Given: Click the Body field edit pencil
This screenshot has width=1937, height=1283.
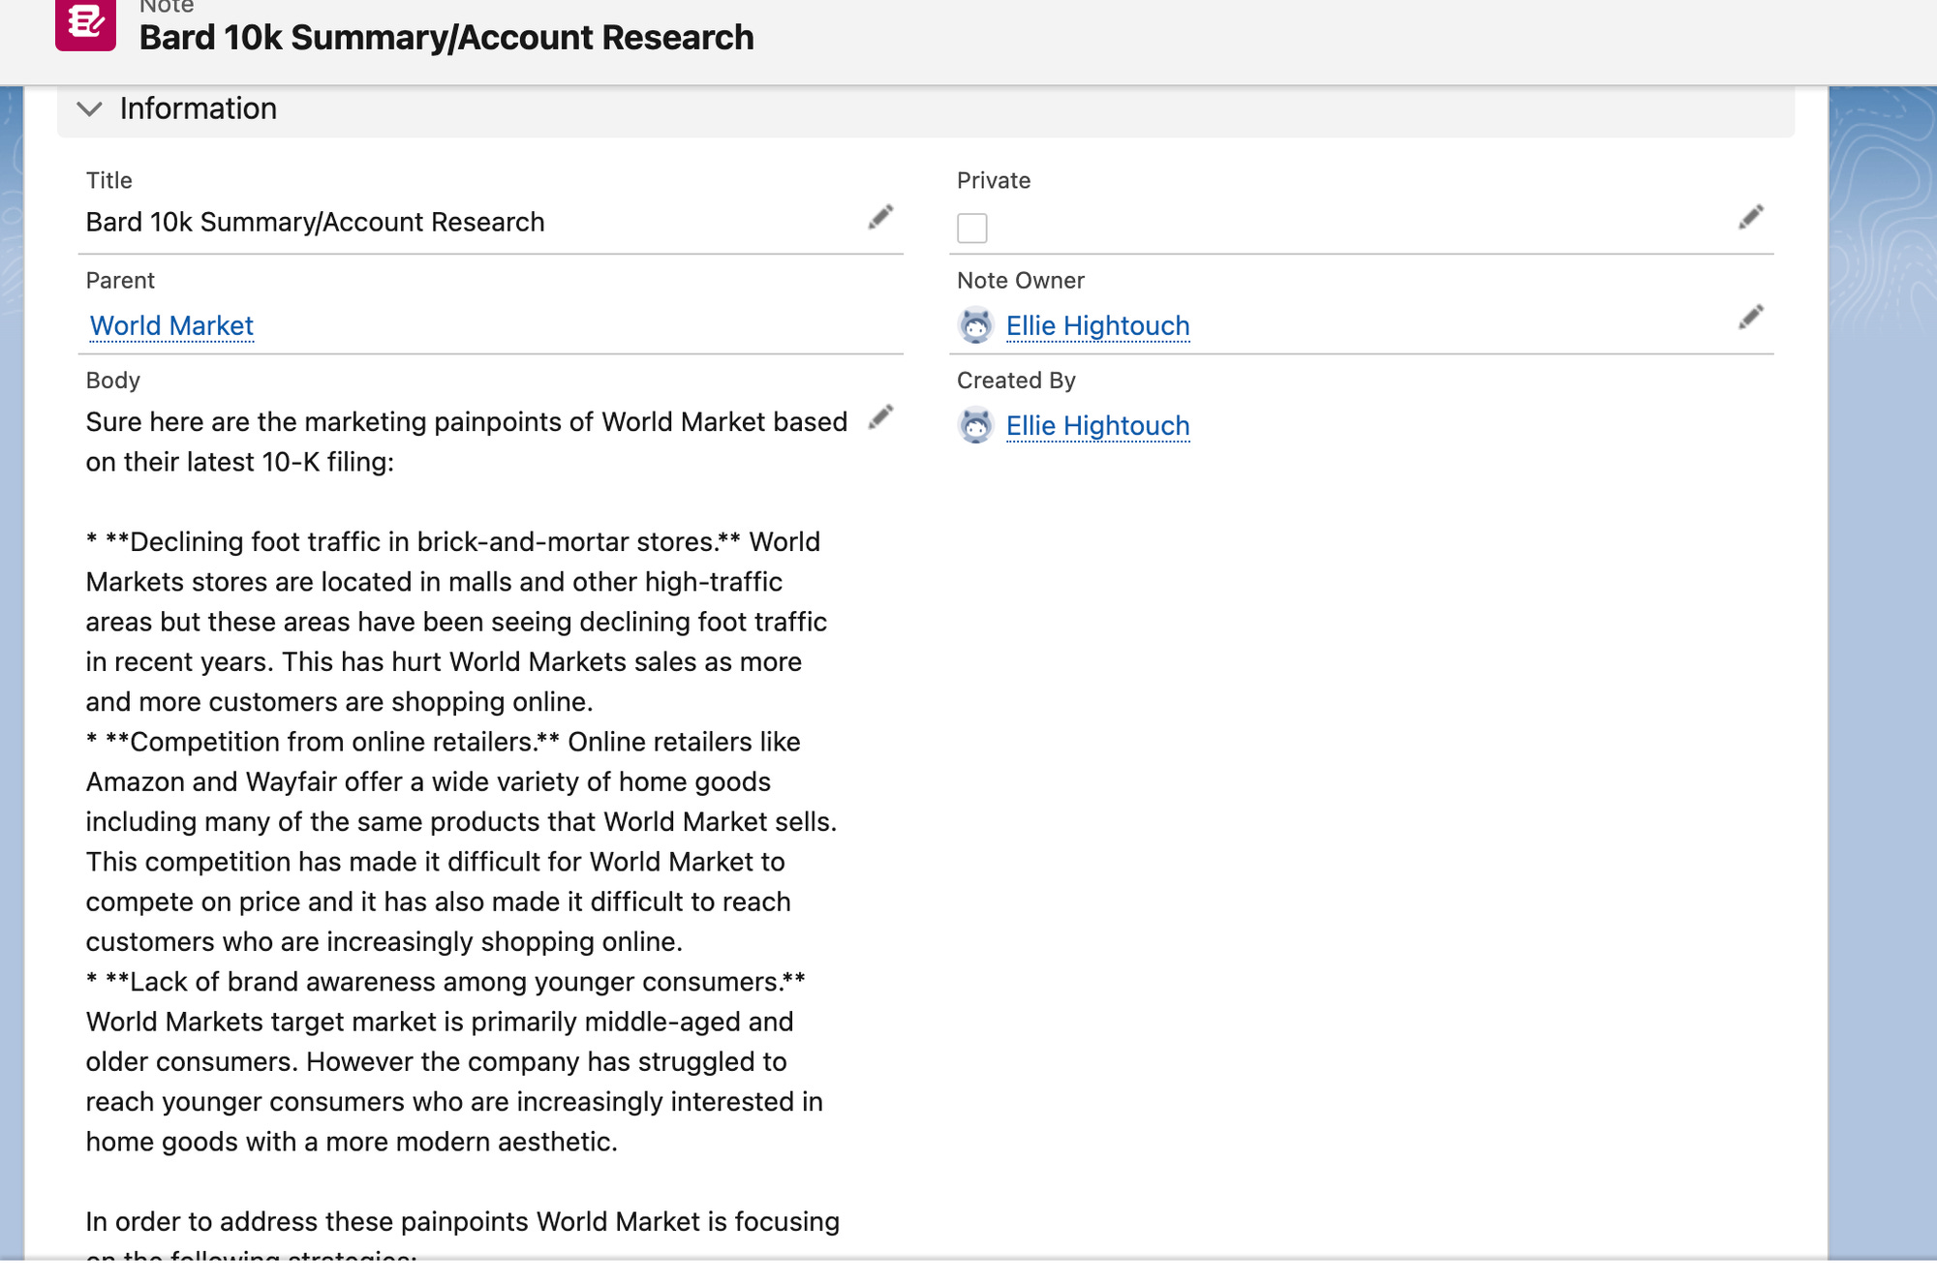Looking at the screenshot, I should click(x=879, y=417).
